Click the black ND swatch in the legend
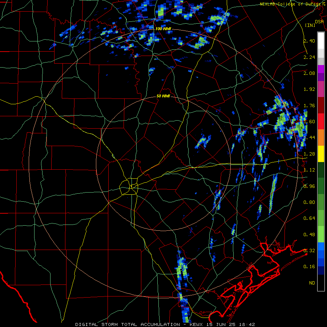The width and height of the screenshot is (327, 327). 321,283
